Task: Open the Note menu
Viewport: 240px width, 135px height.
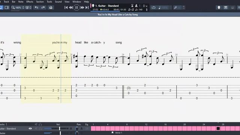Action: [21, 1]
